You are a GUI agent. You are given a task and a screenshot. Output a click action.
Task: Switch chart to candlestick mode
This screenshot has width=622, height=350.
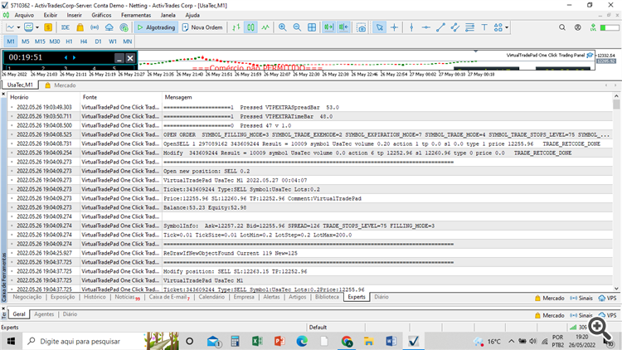point(250,27)
